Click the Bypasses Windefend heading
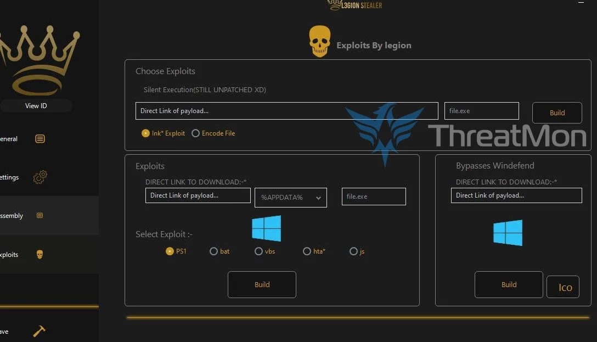 [x=495, y=166]
